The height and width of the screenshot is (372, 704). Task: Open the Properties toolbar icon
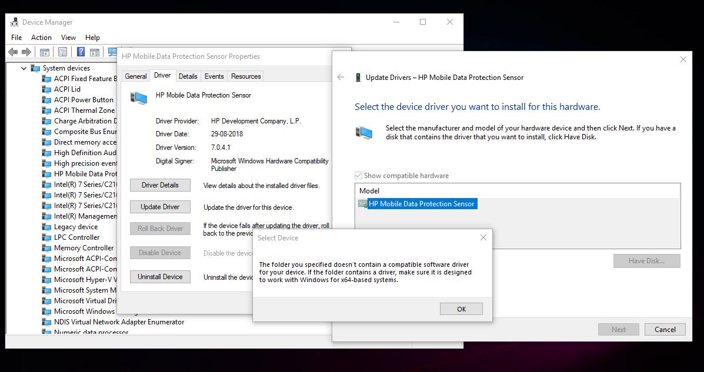pyautogui.click(x=62, y=52)
